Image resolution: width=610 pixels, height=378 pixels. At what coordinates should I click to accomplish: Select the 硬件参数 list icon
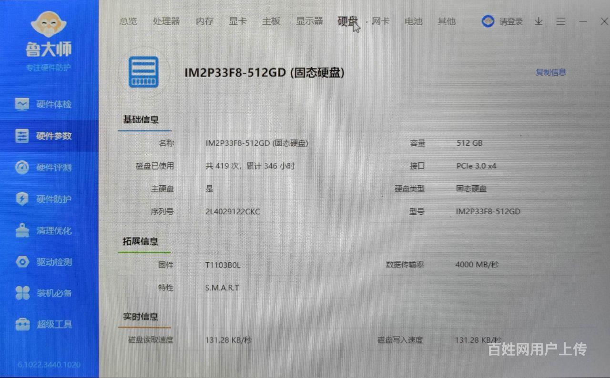[x=22, y=136]
